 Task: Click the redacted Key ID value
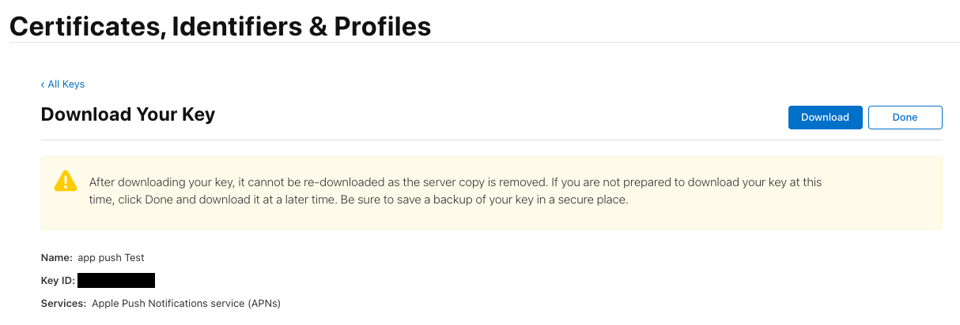pos(116,280)
